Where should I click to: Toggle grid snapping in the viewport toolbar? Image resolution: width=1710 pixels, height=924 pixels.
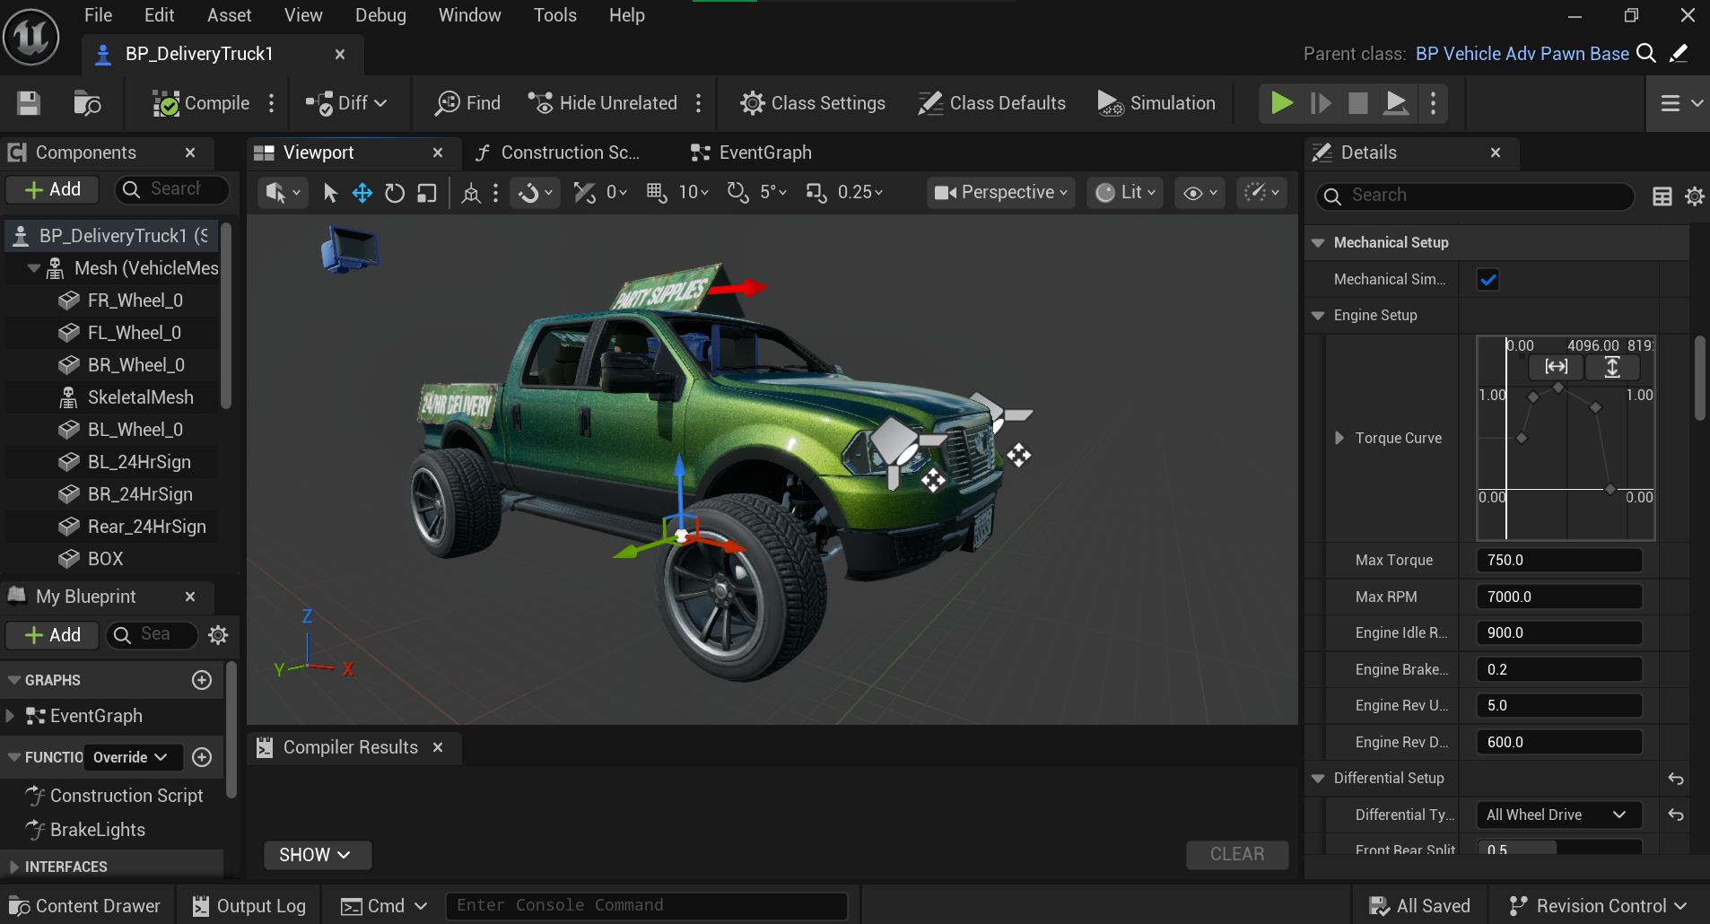coord(657,193)
